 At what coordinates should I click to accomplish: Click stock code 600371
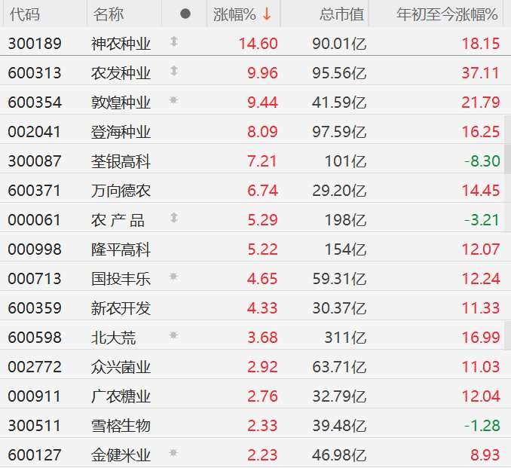(35, 191)
